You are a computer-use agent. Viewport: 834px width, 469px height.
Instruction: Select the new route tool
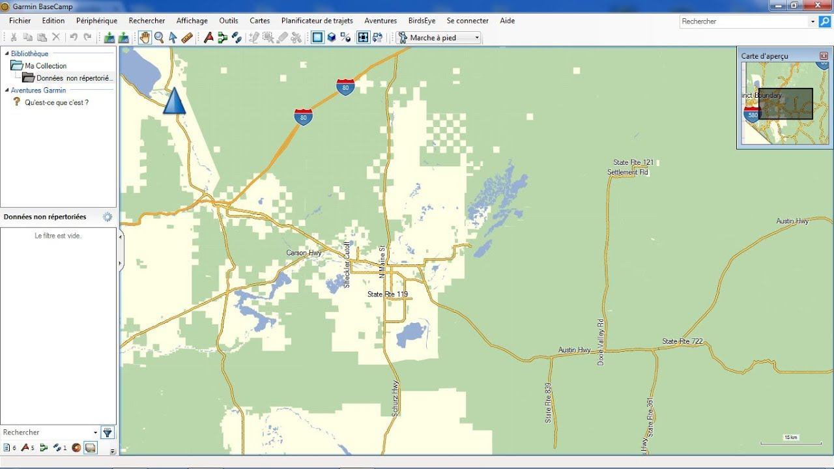(x=223, y=38)
